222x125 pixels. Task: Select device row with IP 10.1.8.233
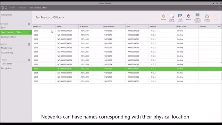pyautogui.click(x=127, y=77)
